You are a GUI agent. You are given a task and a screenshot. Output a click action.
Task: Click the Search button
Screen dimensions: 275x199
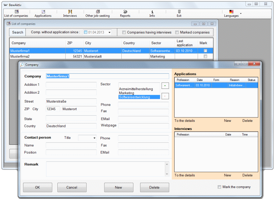tap(18, 32)
